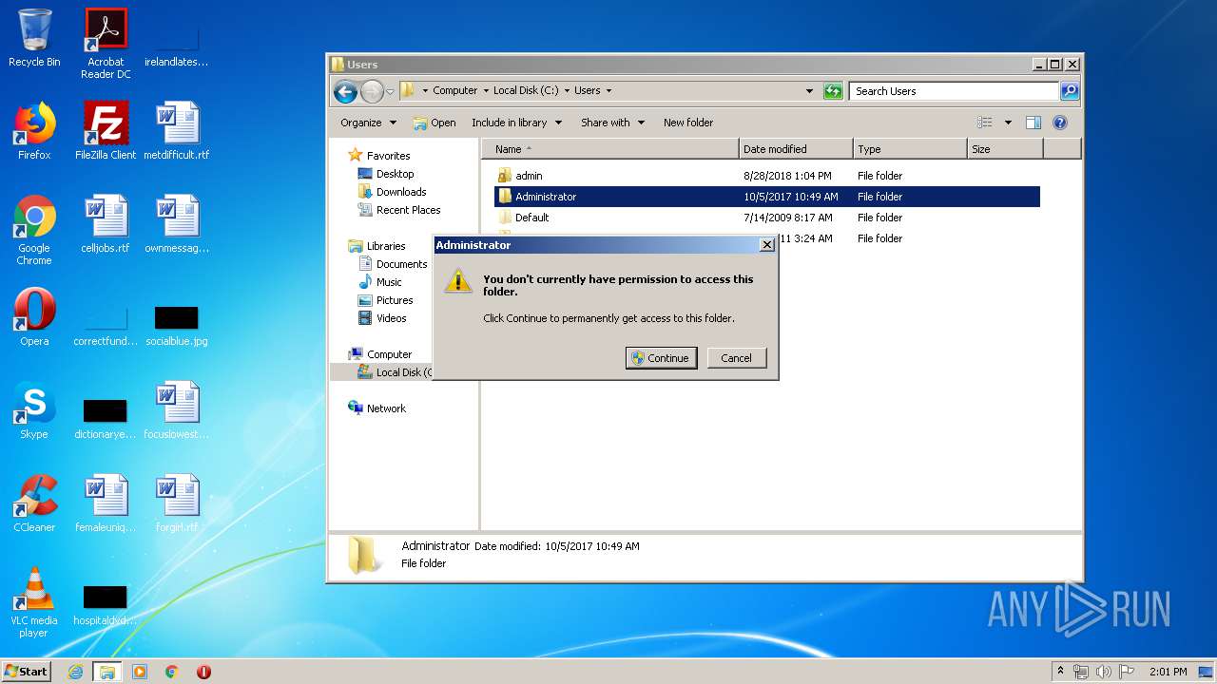The image size is (1217, 684).
Task: Select celljobs.rtf on the desktop
Action: pos(106,224)
